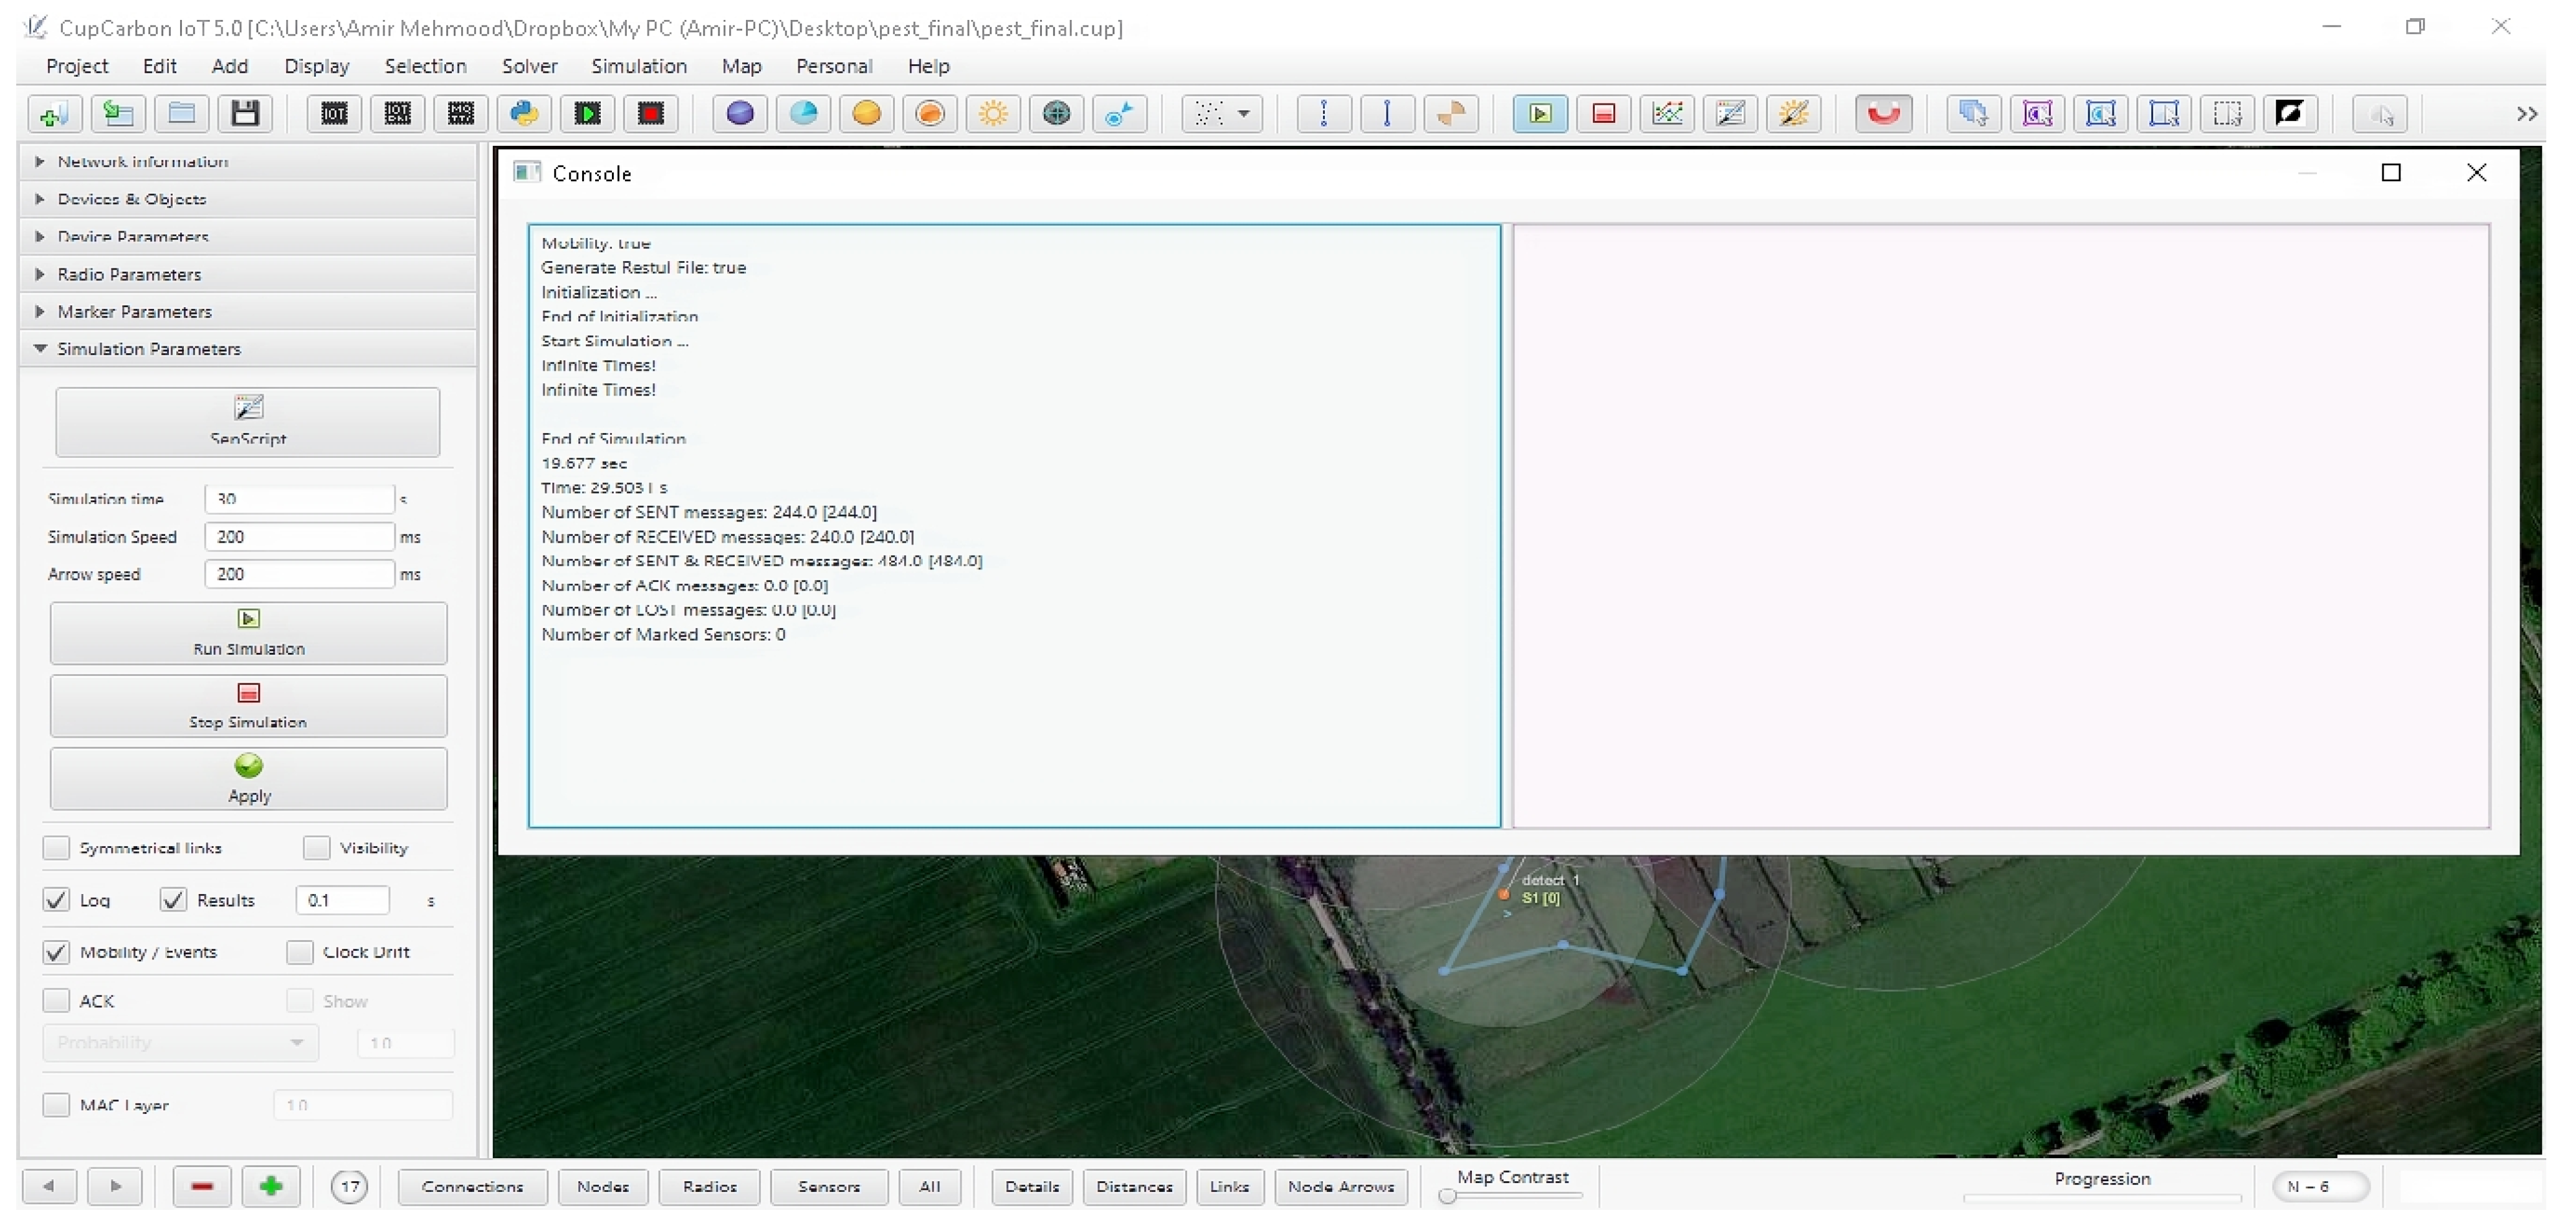2555x1223 pixels.
Task: Click the yellow sun icon in toolbar
Action: pyautogui.click(x=993, y=114)
